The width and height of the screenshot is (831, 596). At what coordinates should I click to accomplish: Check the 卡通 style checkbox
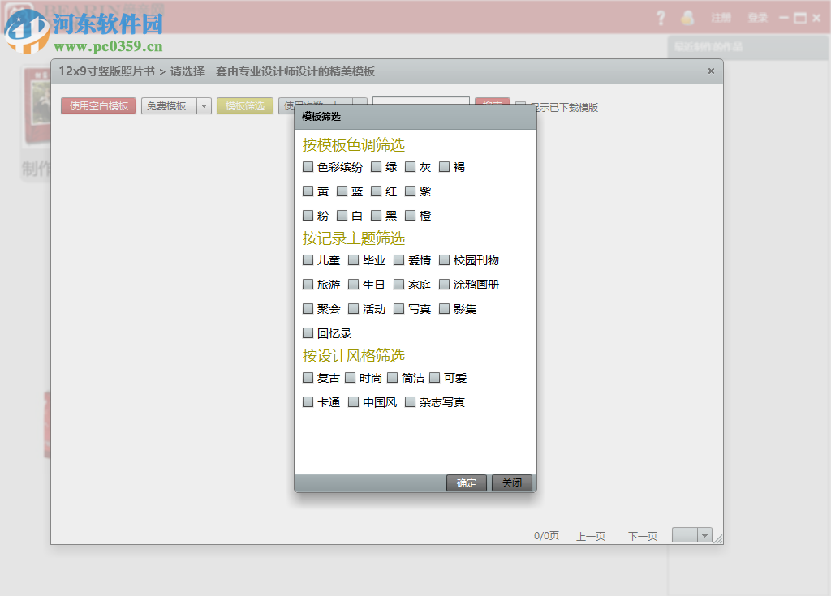pos(308,401)
